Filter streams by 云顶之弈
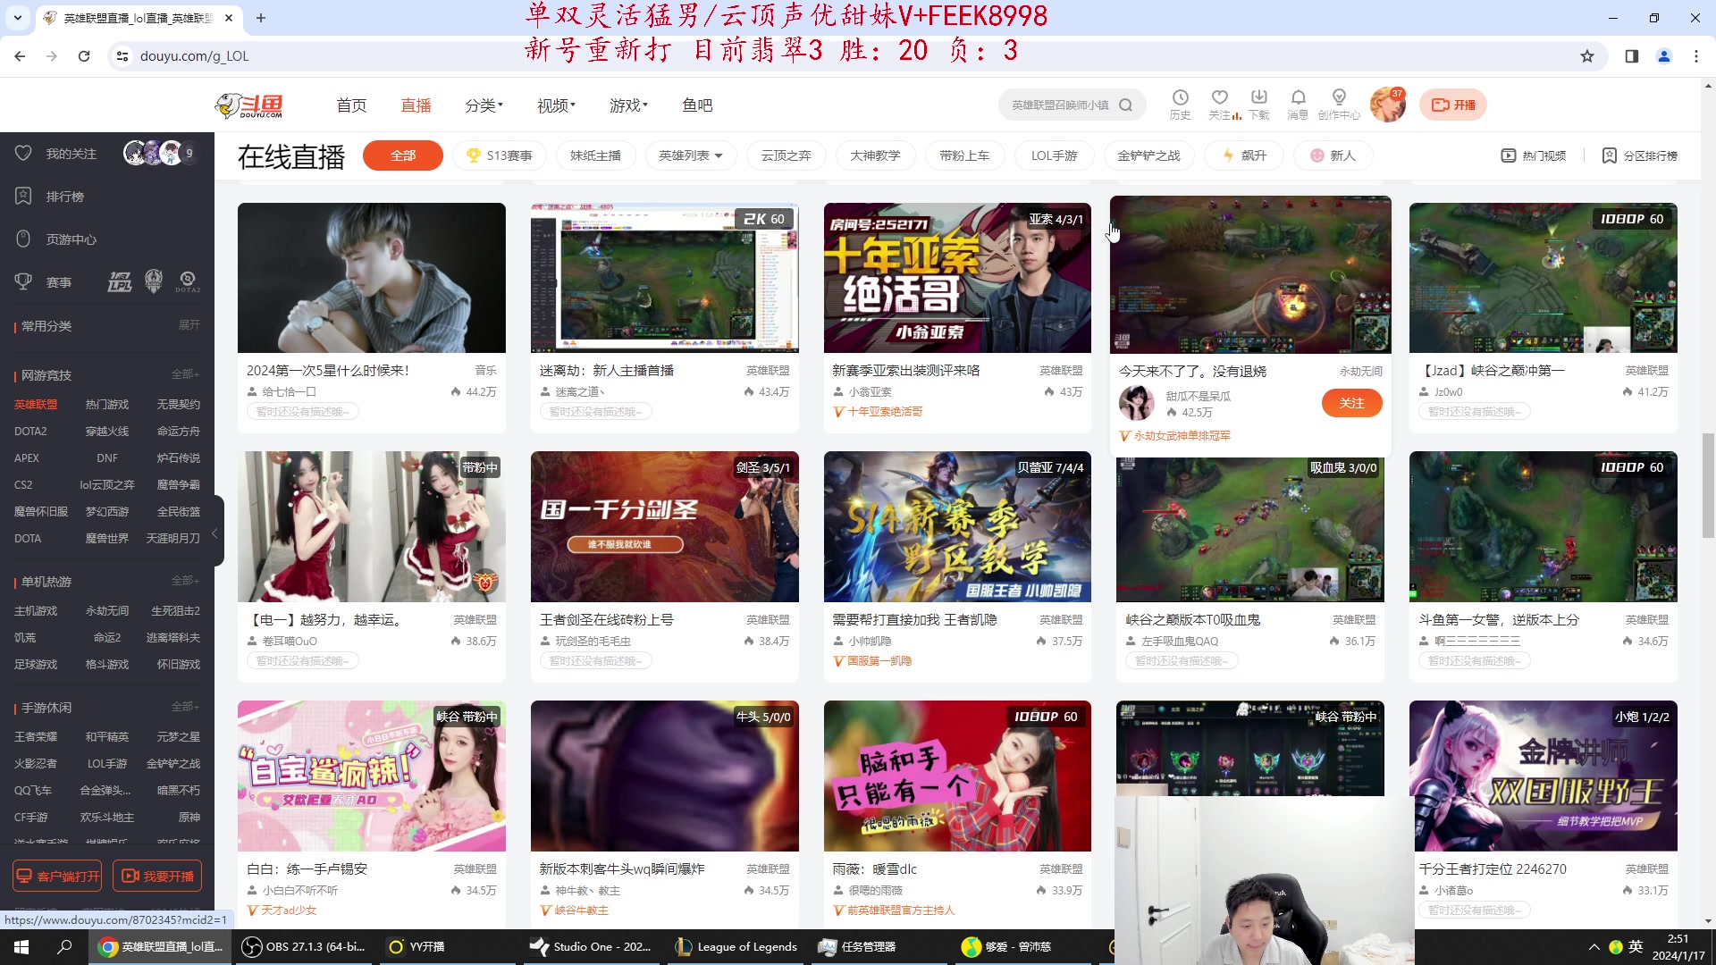The image size is (1716, 965). [x=786, y=155]
